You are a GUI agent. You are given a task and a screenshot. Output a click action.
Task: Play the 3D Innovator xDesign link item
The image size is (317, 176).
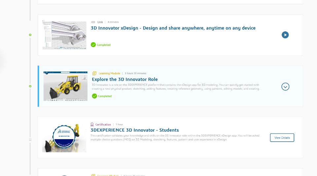[x=285, y=35]
